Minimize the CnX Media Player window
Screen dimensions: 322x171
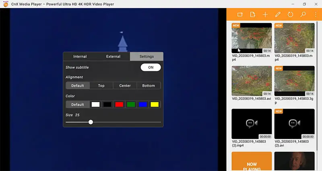point(293,4)
